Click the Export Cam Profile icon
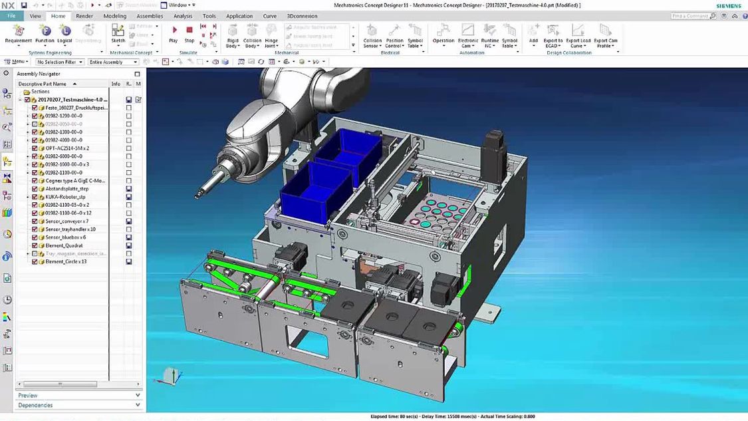748x421 pixels. click(x=605, y=31)
